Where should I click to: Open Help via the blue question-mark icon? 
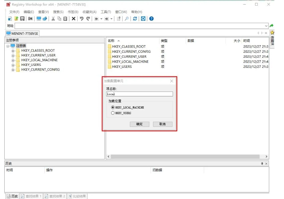tap(152, 19)
